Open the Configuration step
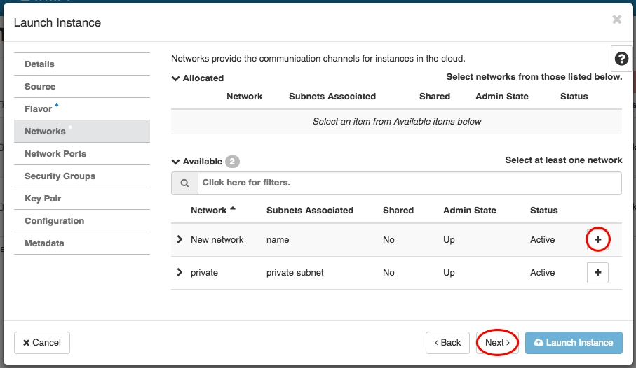This screenshot has height=368, width=636. coord(82,220)
